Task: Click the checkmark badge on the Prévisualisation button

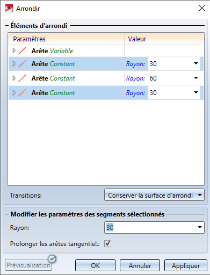Action: click(52, 259)
